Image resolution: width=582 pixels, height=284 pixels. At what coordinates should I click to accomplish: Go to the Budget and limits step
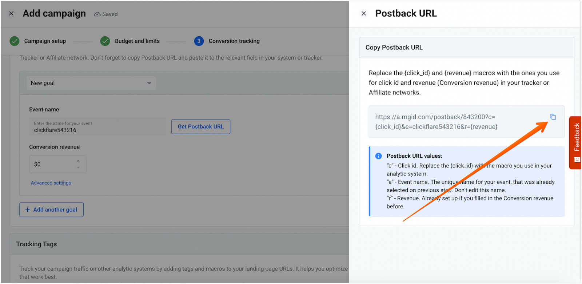pyautogui.click(x=137, y=41)
